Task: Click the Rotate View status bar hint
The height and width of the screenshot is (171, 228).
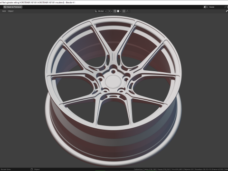Action: 6,170
